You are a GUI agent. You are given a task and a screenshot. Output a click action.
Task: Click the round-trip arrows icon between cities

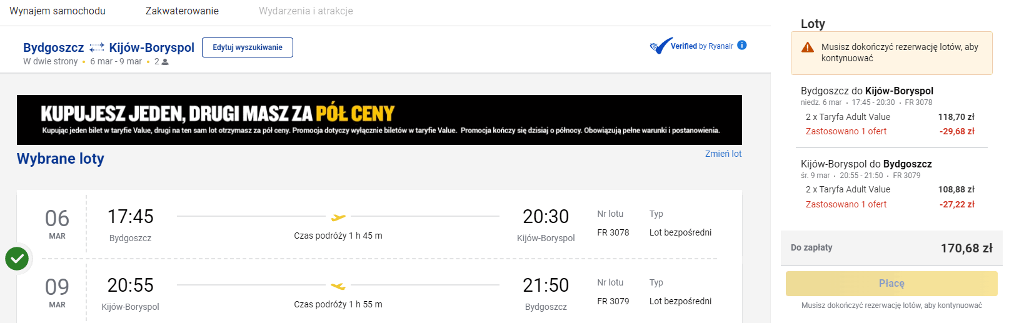96,47
